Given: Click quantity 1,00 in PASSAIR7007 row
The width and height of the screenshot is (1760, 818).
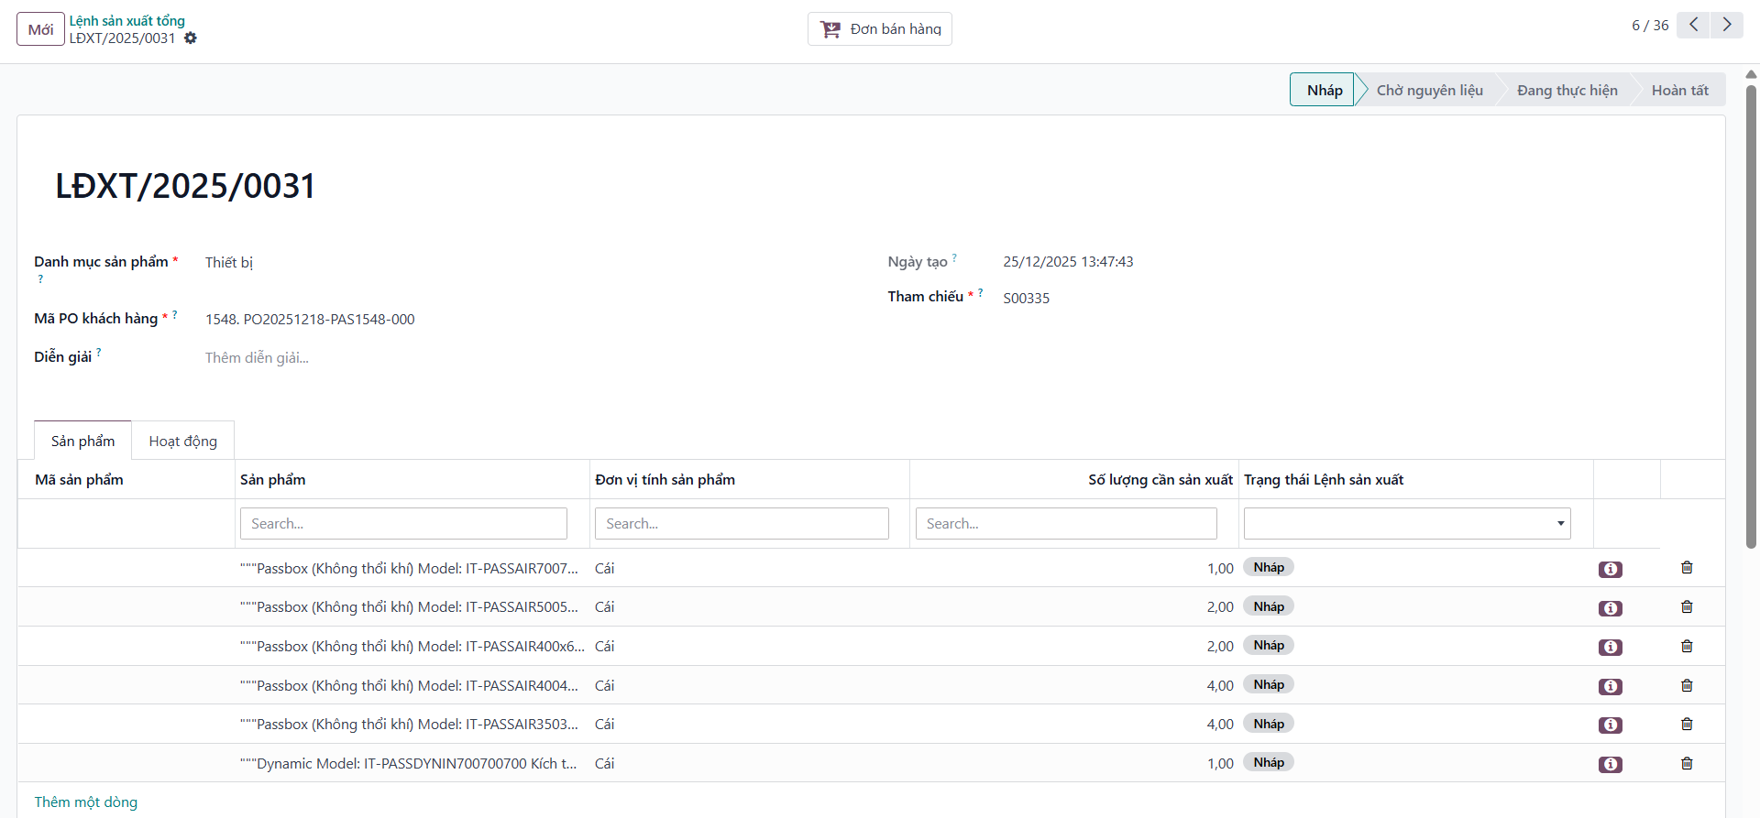Looking at the screenshot, I should (x=1220, y=568).
